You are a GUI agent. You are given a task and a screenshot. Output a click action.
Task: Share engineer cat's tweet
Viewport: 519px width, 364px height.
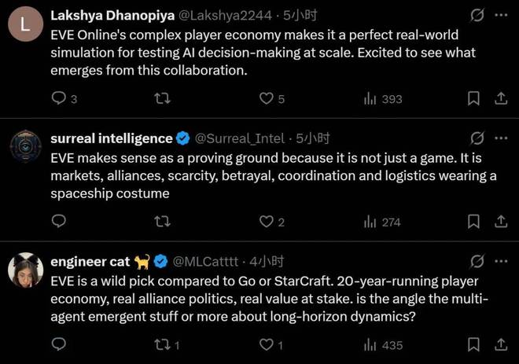tap(501, 344)
